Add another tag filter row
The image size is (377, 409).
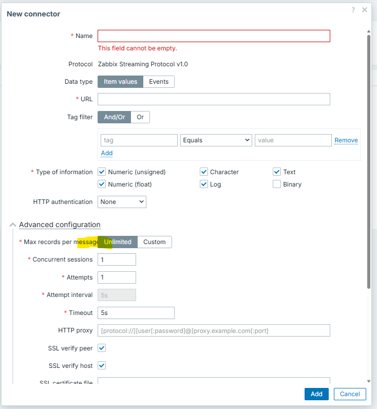(x=107, y=153)
